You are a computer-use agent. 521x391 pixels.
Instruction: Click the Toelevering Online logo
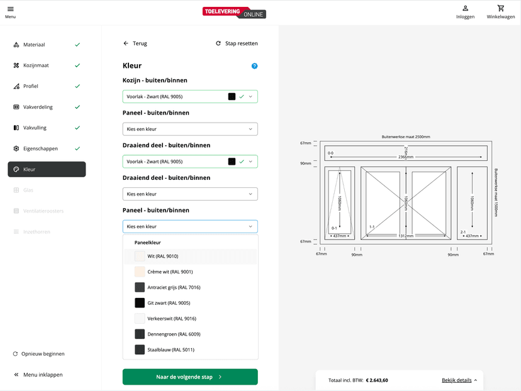click(x=234, y=13)
